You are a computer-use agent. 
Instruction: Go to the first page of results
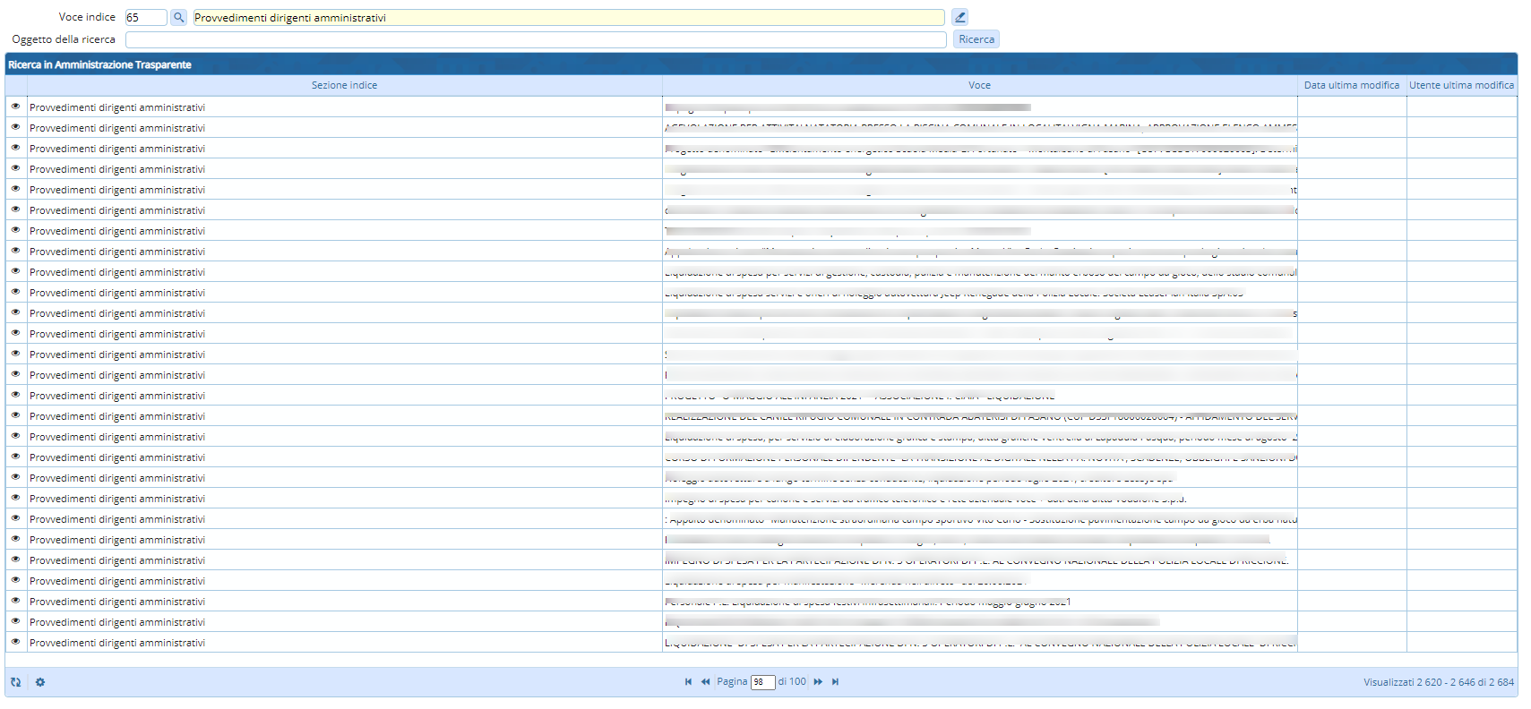click(688, 682)
